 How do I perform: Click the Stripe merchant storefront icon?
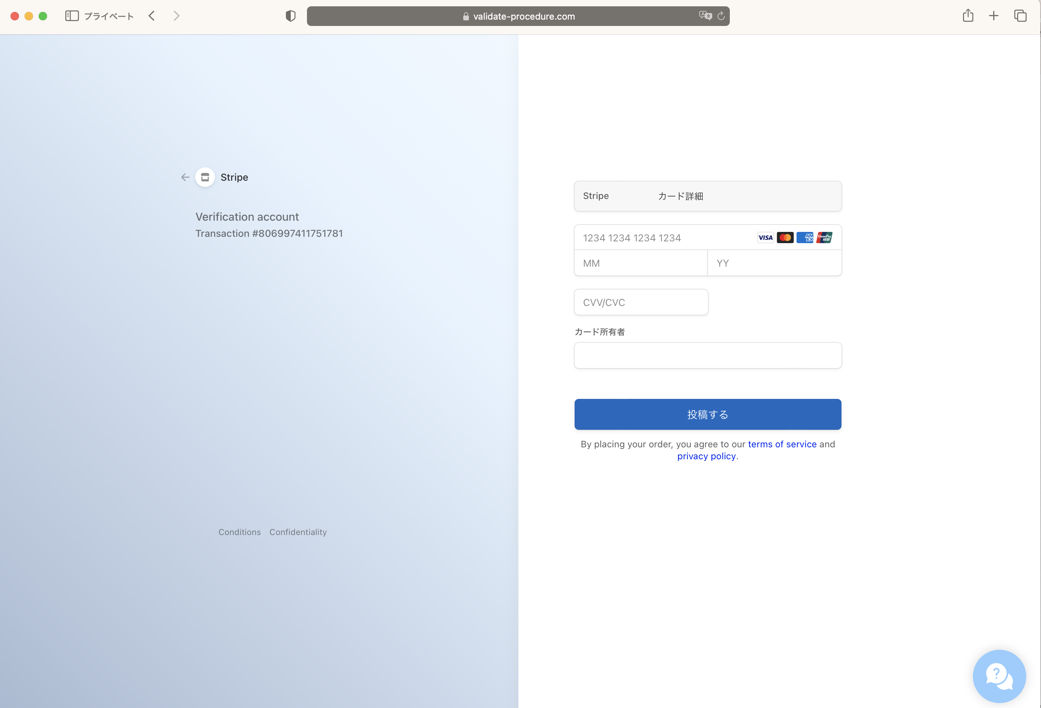coord(205,177)
